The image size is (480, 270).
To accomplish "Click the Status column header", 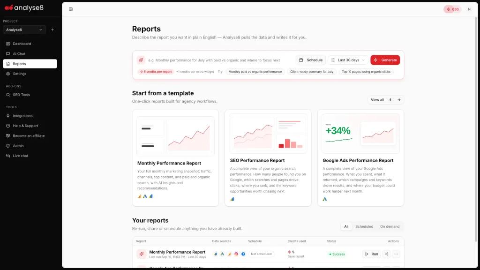I will click(x=331, y=241).
